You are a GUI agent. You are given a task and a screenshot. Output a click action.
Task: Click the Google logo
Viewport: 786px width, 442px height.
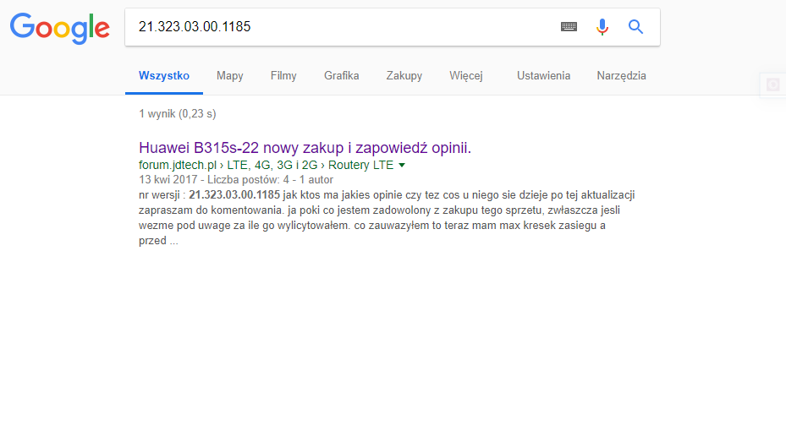pos(59,28)
